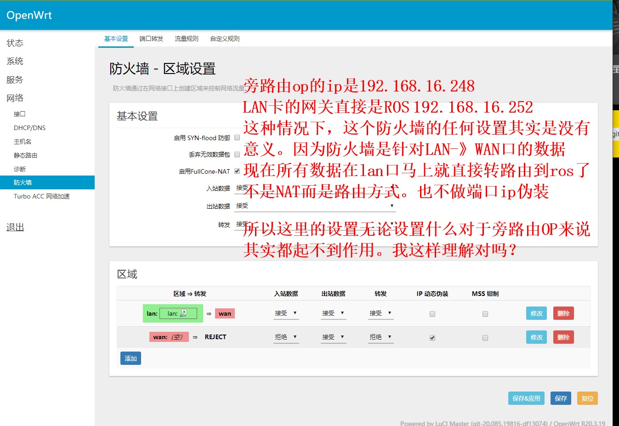This screenshot has width=619, height=426.
Task: Click the 退出 logout link
Action: [x=15, y=227]
